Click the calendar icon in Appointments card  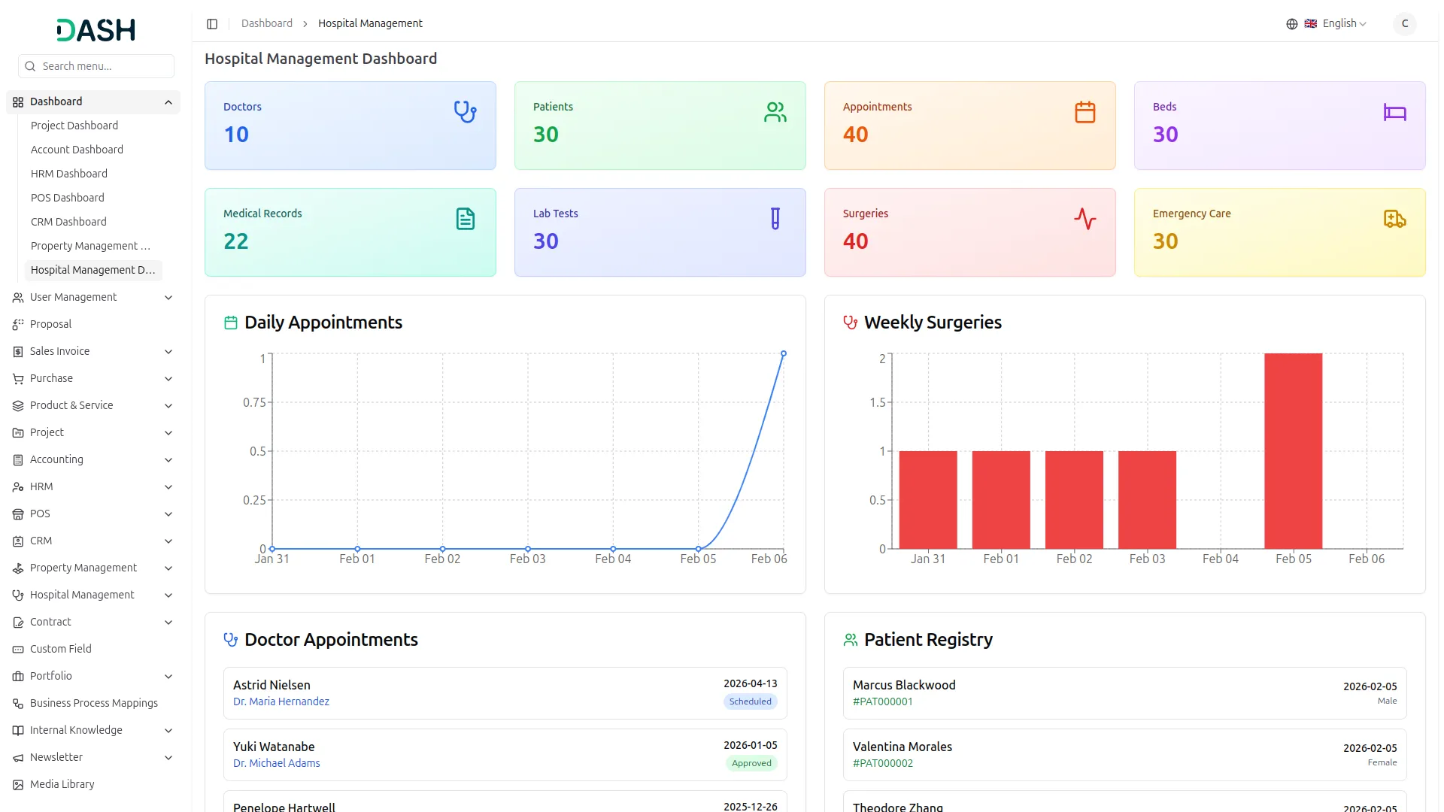point(1085,112)
